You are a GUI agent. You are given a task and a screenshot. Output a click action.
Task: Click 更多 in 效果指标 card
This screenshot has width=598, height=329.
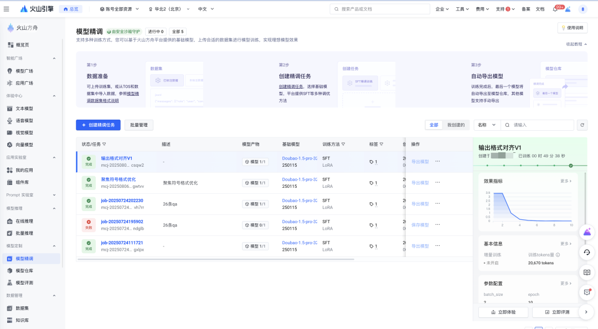[x=566, y=181]
